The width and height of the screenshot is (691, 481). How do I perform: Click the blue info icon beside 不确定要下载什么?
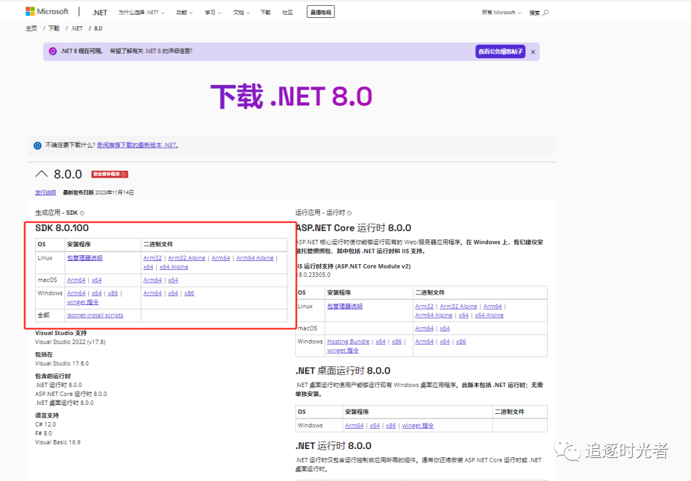click(x=38, y=145)
